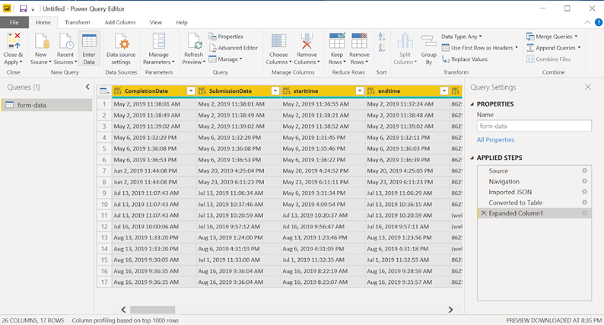Delete the Expanded Column1 step

click(484, 213)
